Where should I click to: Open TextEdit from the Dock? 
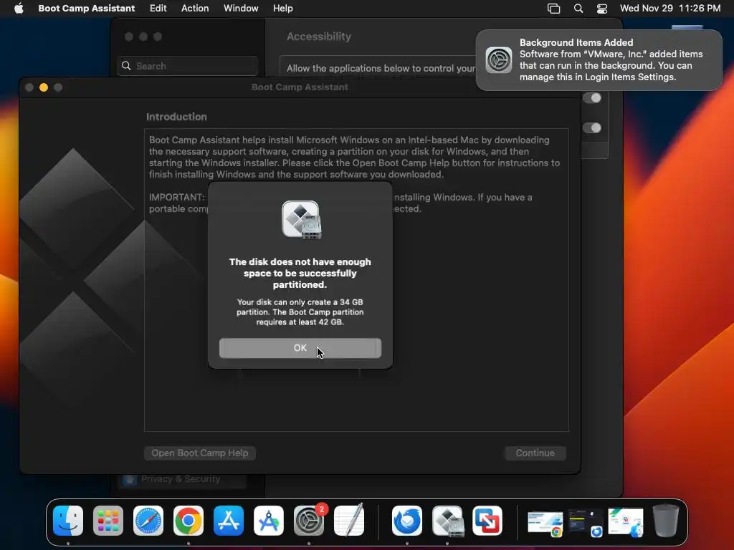(x=349, y=520)
